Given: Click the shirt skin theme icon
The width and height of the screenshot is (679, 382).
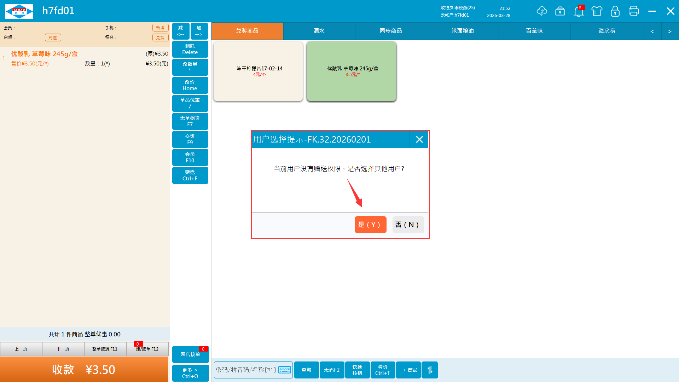Looking at the screenshot, I should point(597,11).
